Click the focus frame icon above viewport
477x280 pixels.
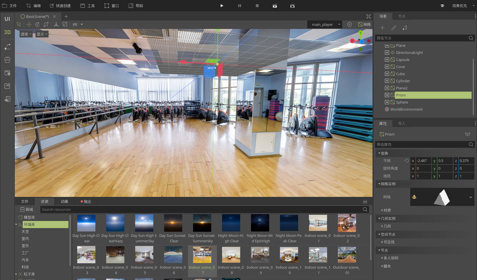(x=368, y=16)
